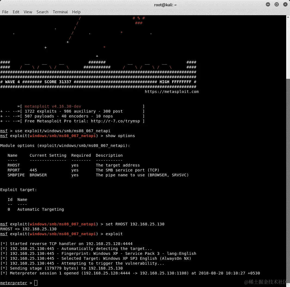Click the 'set RHOST 192.168.25.130' command
290x287 pixels.
(135, 224)
